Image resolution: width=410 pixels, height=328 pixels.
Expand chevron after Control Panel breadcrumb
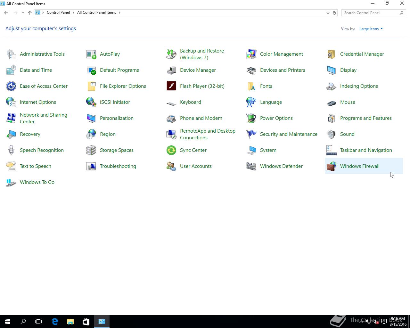pyautogui.click(x=73, y=12)
